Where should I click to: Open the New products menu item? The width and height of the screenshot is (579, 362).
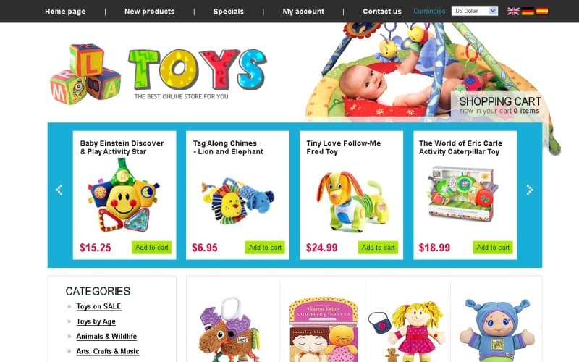click(150, 12)
